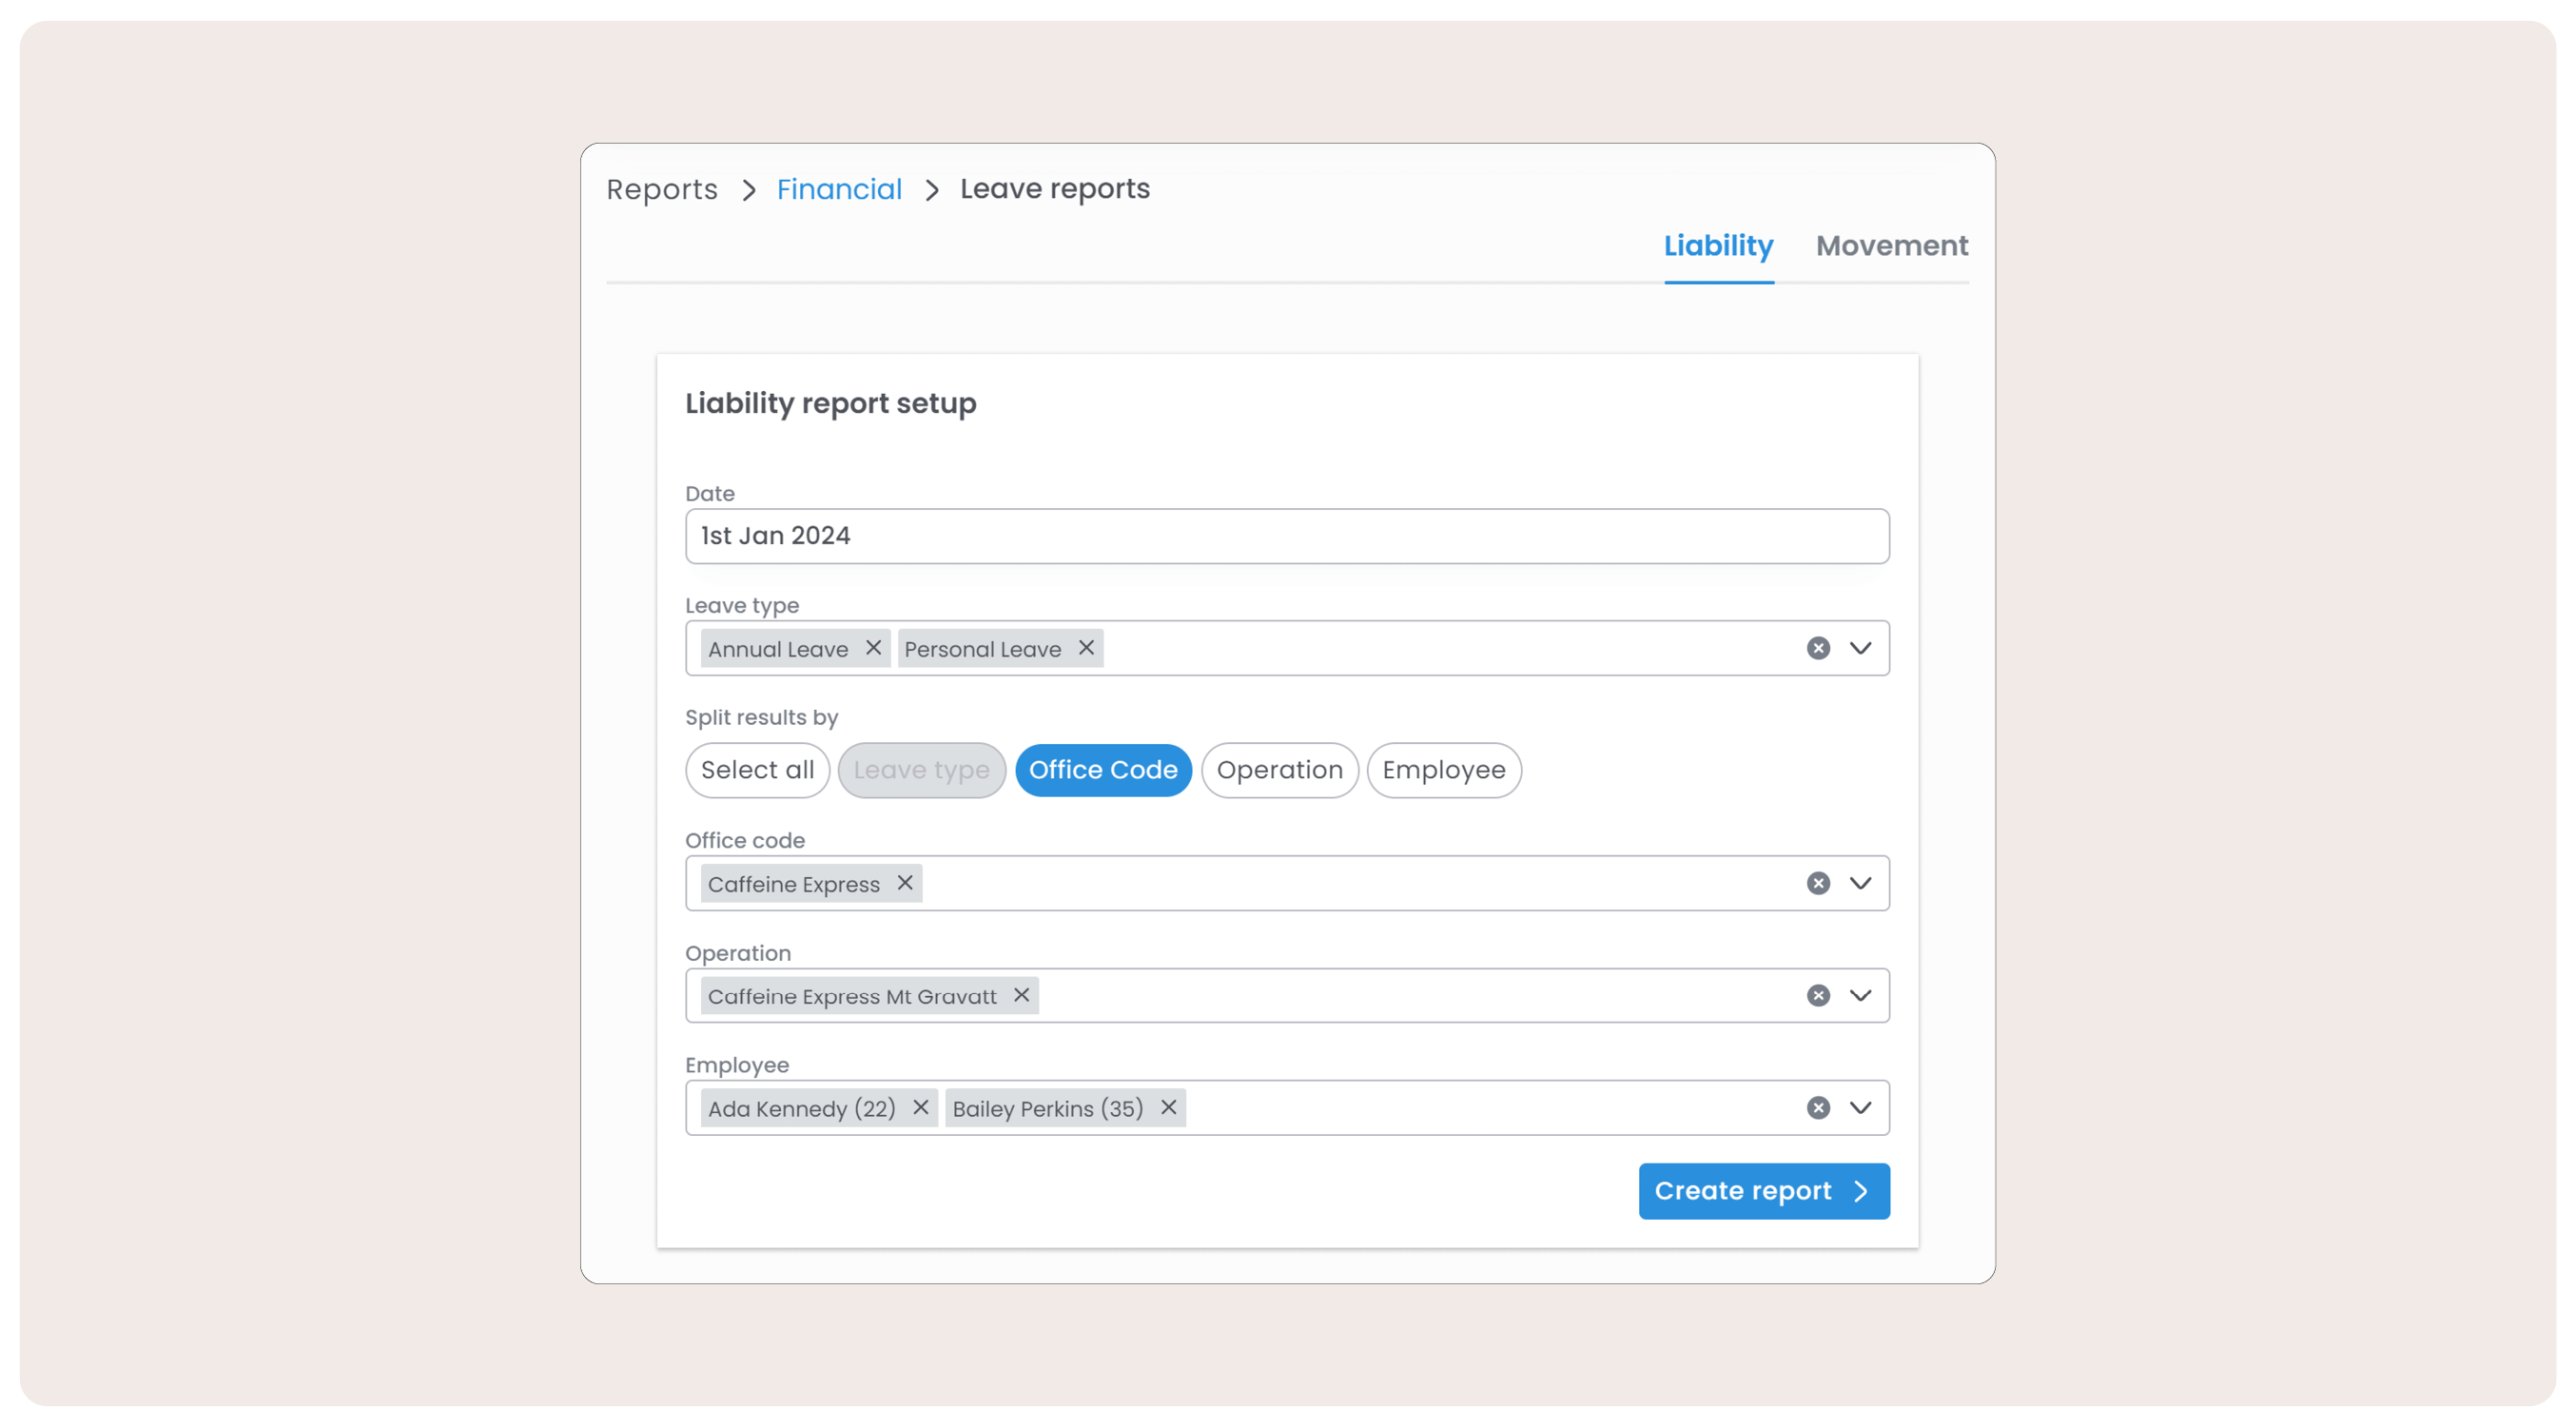This screenshot has height=1427, width=2576.
Task: Enable the Operation split chip
Action: click(1279, 770)
